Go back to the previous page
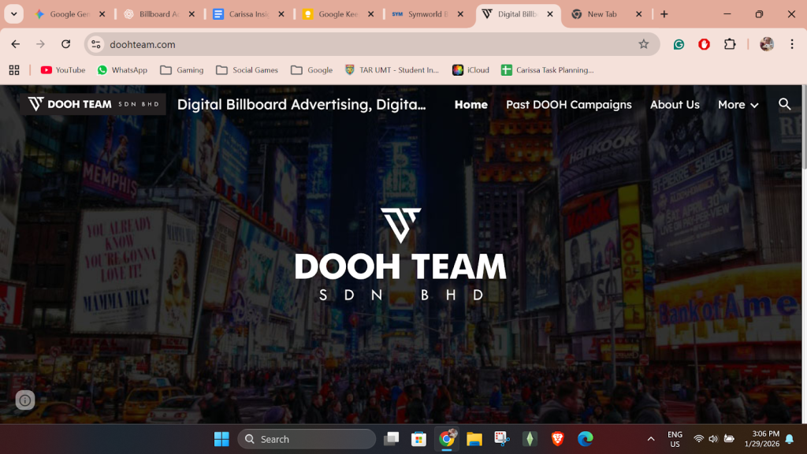 (16, 44)
